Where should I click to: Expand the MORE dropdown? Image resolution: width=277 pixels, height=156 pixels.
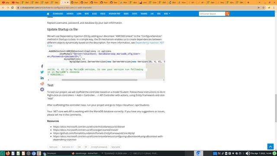[x=167, y=14]
